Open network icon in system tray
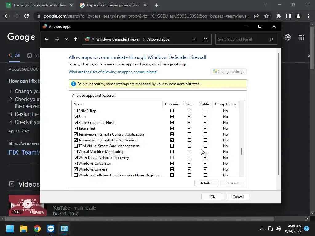This screenshot has width=315, height=236. point(270,229)
